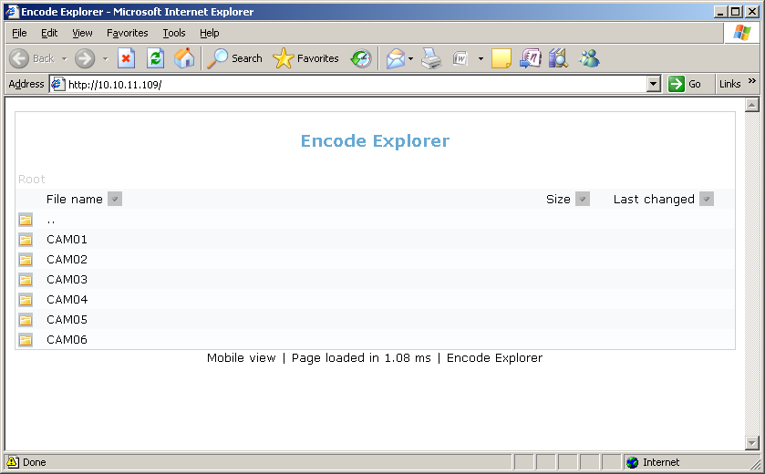Open the Tools menu
Screen dimensions: 765x474
(173, 33)
